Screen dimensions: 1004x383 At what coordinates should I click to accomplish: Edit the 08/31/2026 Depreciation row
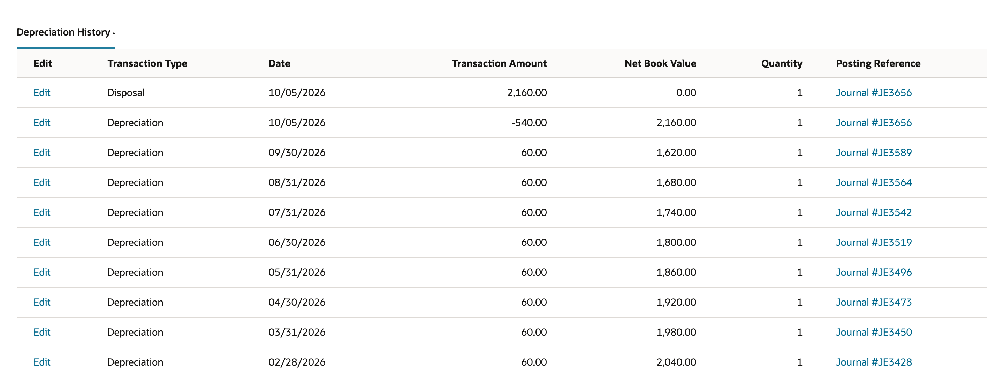coord(42,182)
